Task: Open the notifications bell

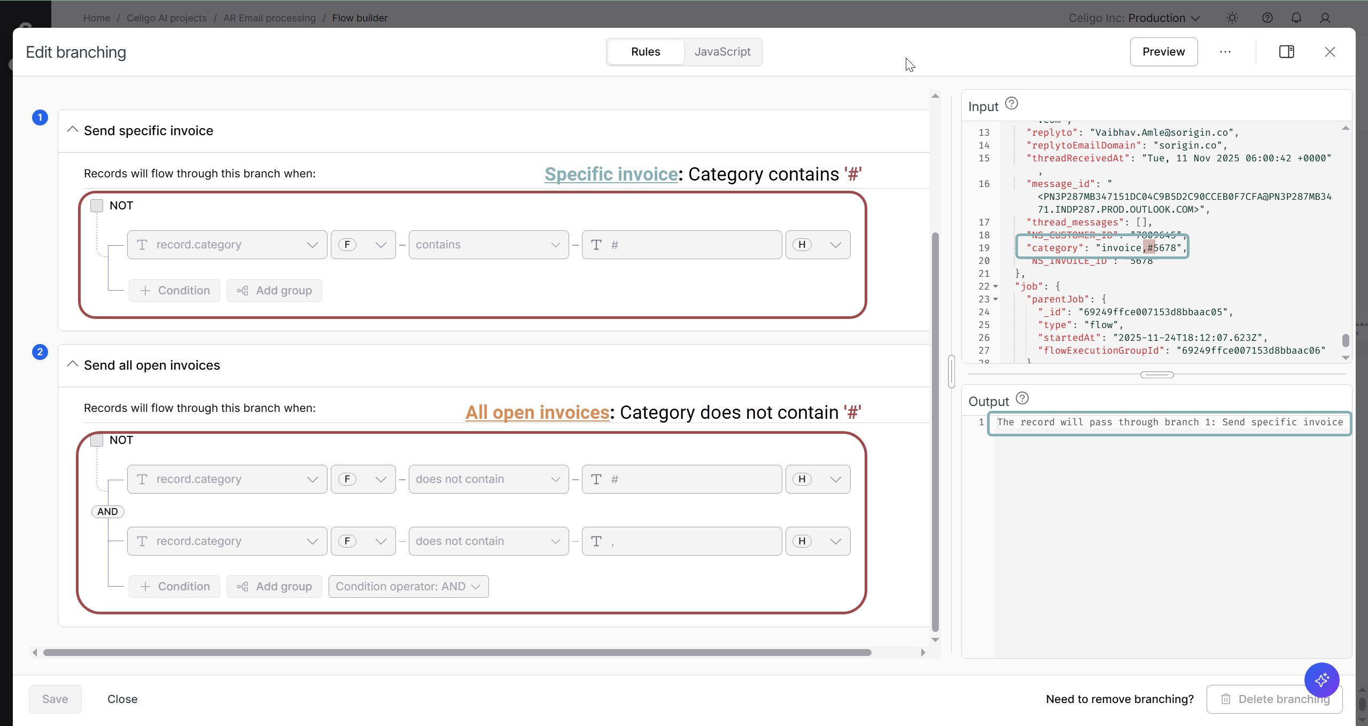Action: tap(1296, 18)
